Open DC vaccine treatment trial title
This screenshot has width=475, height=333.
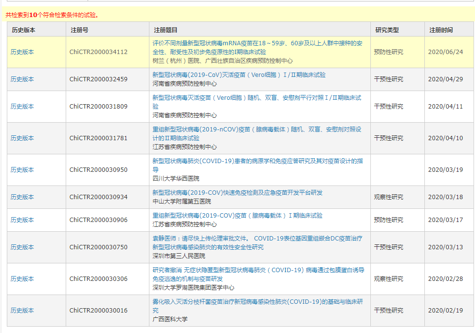[257, 242]
